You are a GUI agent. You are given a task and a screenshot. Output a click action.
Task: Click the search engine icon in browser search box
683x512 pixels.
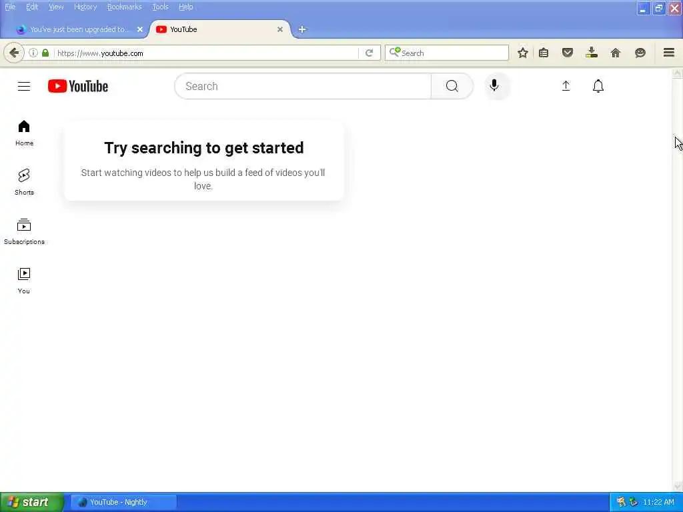pyautogui.click(x=395, y=52)
